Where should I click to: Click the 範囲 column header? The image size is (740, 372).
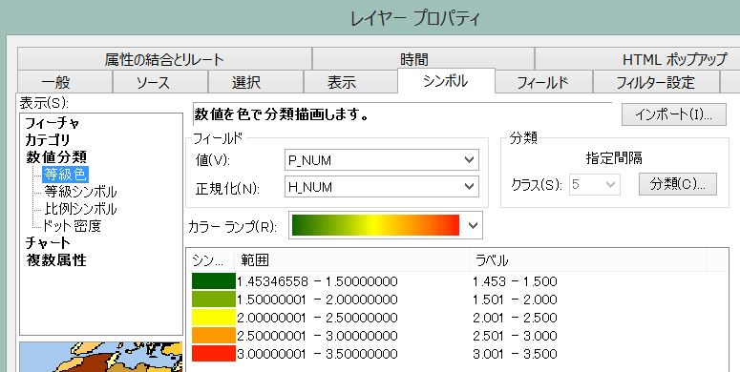coord(352,260)
